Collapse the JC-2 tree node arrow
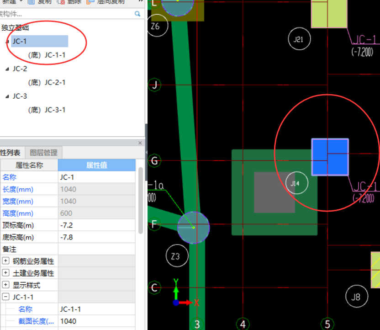The image size is (380, 330). point(7,69)
